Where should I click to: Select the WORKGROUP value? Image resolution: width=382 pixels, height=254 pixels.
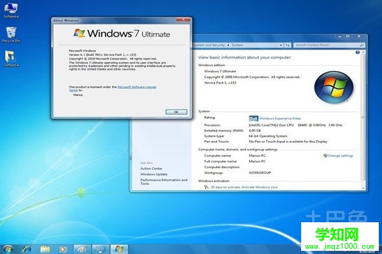(260, 173)
